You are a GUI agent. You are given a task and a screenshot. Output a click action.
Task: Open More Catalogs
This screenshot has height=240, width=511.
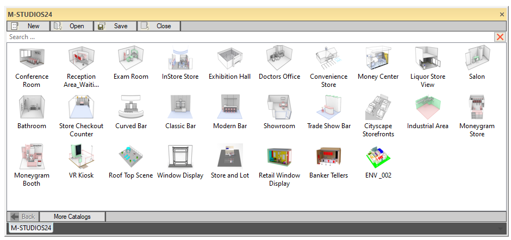tap(72, 217)
